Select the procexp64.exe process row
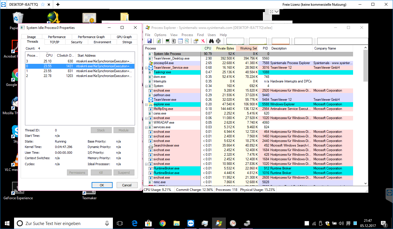 point(248,63)
